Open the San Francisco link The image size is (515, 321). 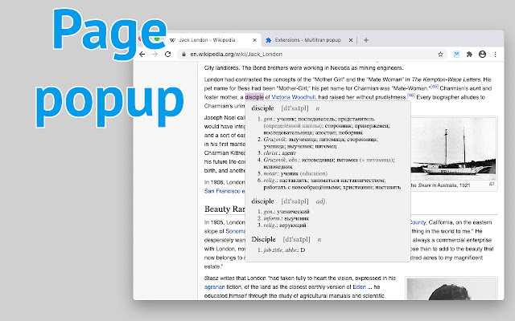click(225, 191)
